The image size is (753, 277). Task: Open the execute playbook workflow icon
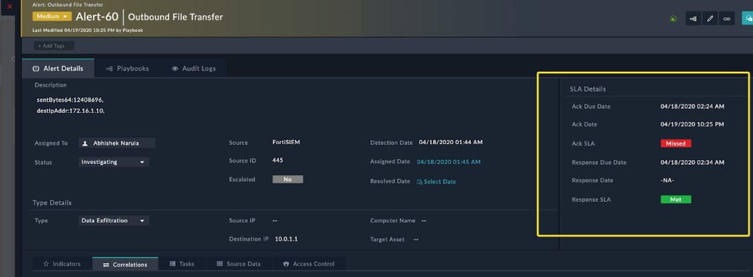(693, 19)
